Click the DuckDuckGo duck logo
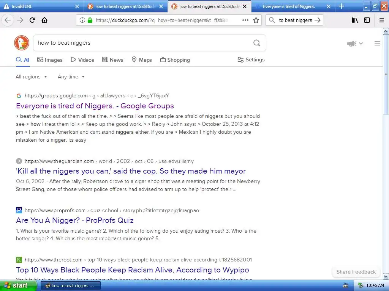389x291 pixels. (22, 43)
